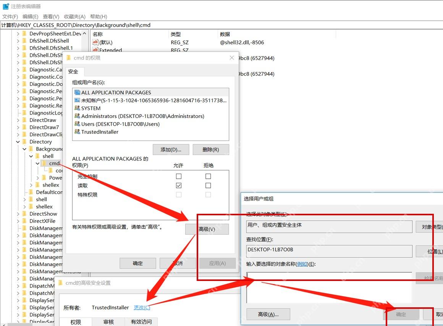Viewport: 443px width, 326px height.
Task: Click the folder icon of shellex under Background
Action: tap(37, 185)
